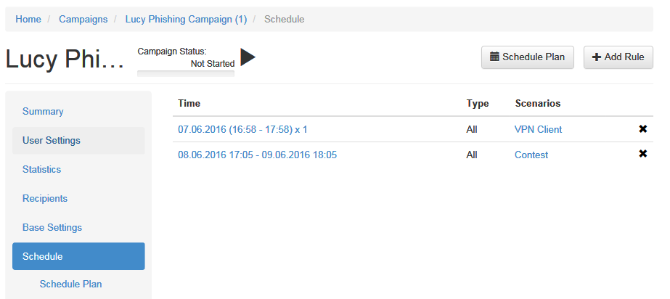Screen dimensions: 670x299
Task: Select Summary in the sidebar
Action: click(x=43, y=112)
